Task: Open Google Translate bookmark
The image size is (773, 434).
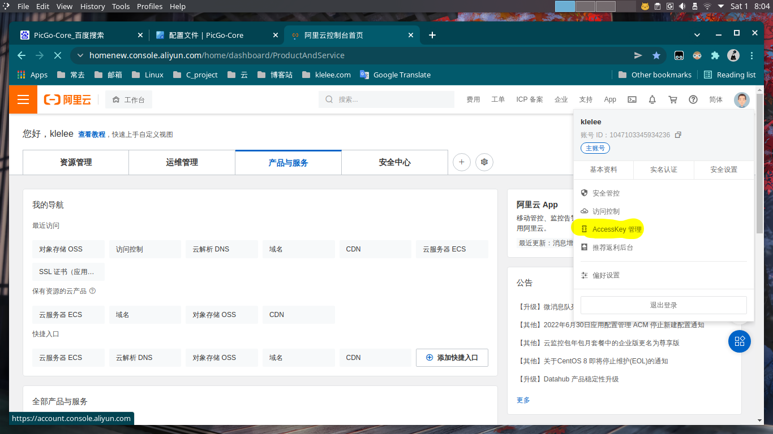Action: click(396, 75)
